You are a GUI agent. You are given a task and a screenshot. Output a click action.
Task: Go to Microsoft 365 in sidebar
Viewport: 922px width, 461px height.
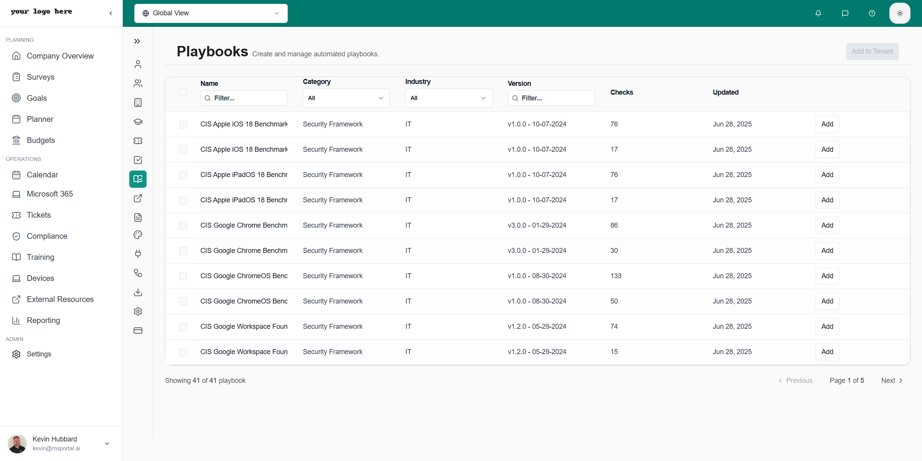49,194
